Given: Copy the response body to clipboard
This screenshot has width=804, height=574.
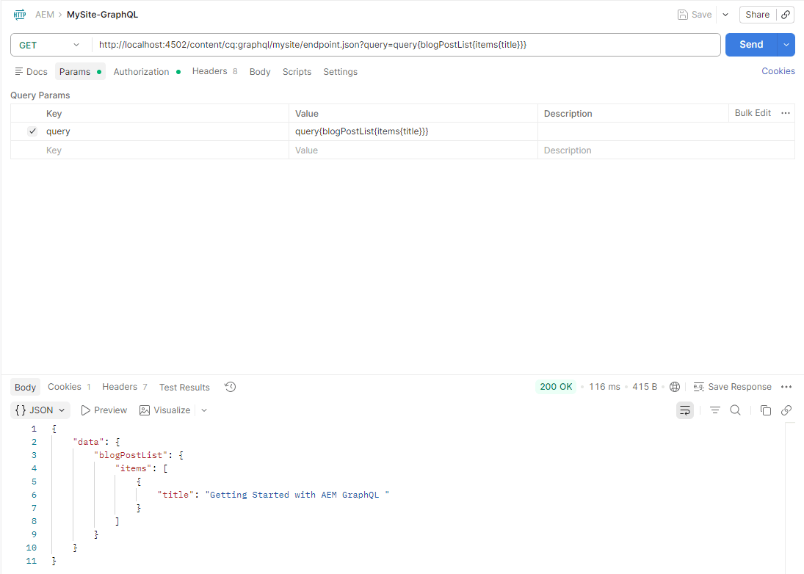Looking at the screenshot, I should (766, 410).
